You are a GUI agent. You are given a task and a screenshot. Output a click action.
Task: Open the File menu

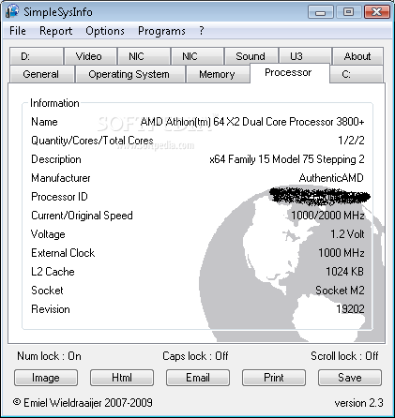click(18, 31)
